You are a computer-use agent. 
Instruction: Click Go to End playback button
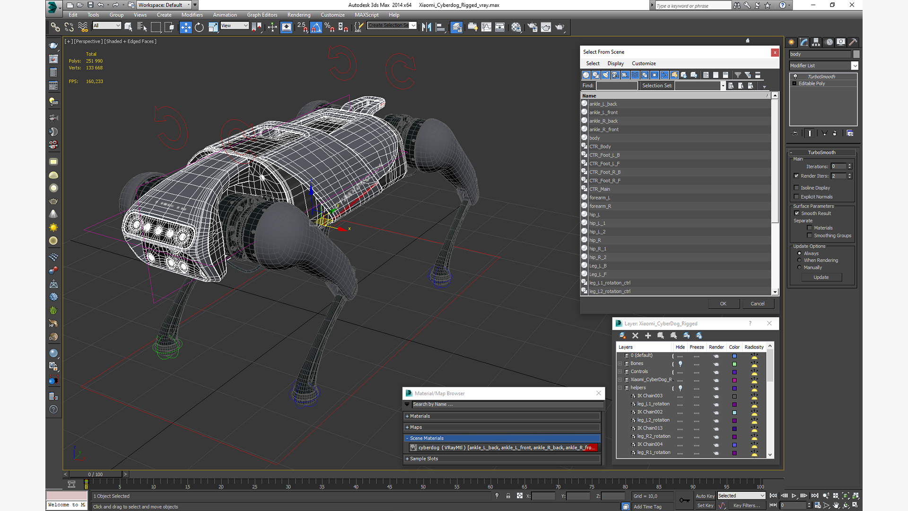[815, 495]
